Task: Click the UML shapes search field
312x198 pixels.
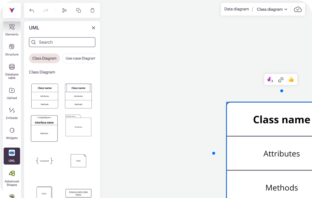Action: 62,42
